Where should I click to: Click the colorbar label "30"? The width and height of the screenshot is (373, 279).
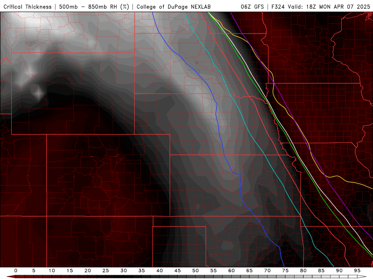tap(124, 271)
